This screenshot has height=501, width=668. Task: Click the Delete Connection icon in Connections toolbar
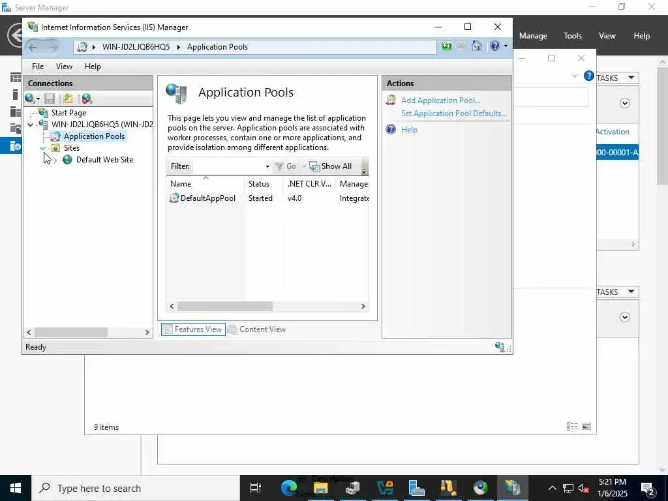87,99
